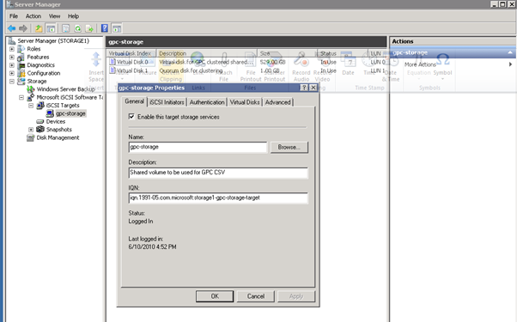
Task: Select the Storage node in the tree
Action: coord(37,81)
